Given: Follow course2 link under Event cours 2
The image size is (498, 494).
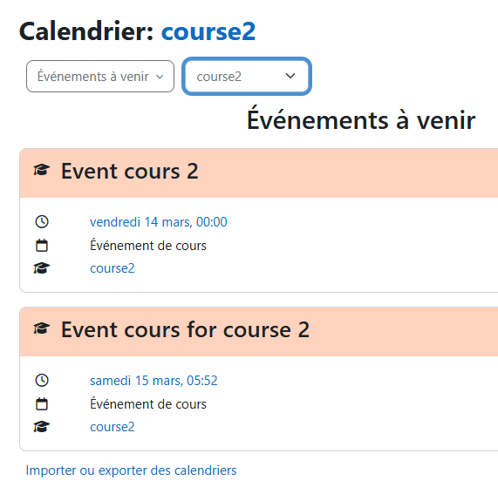Looking at the screenshot, I should (113, 268).
